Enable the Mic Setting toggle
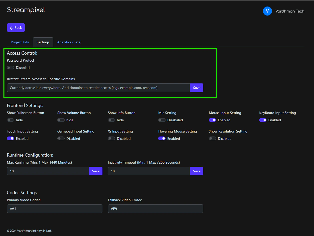Image resolution: width=314 pixels, height=236 pixels. coord(162,120)
